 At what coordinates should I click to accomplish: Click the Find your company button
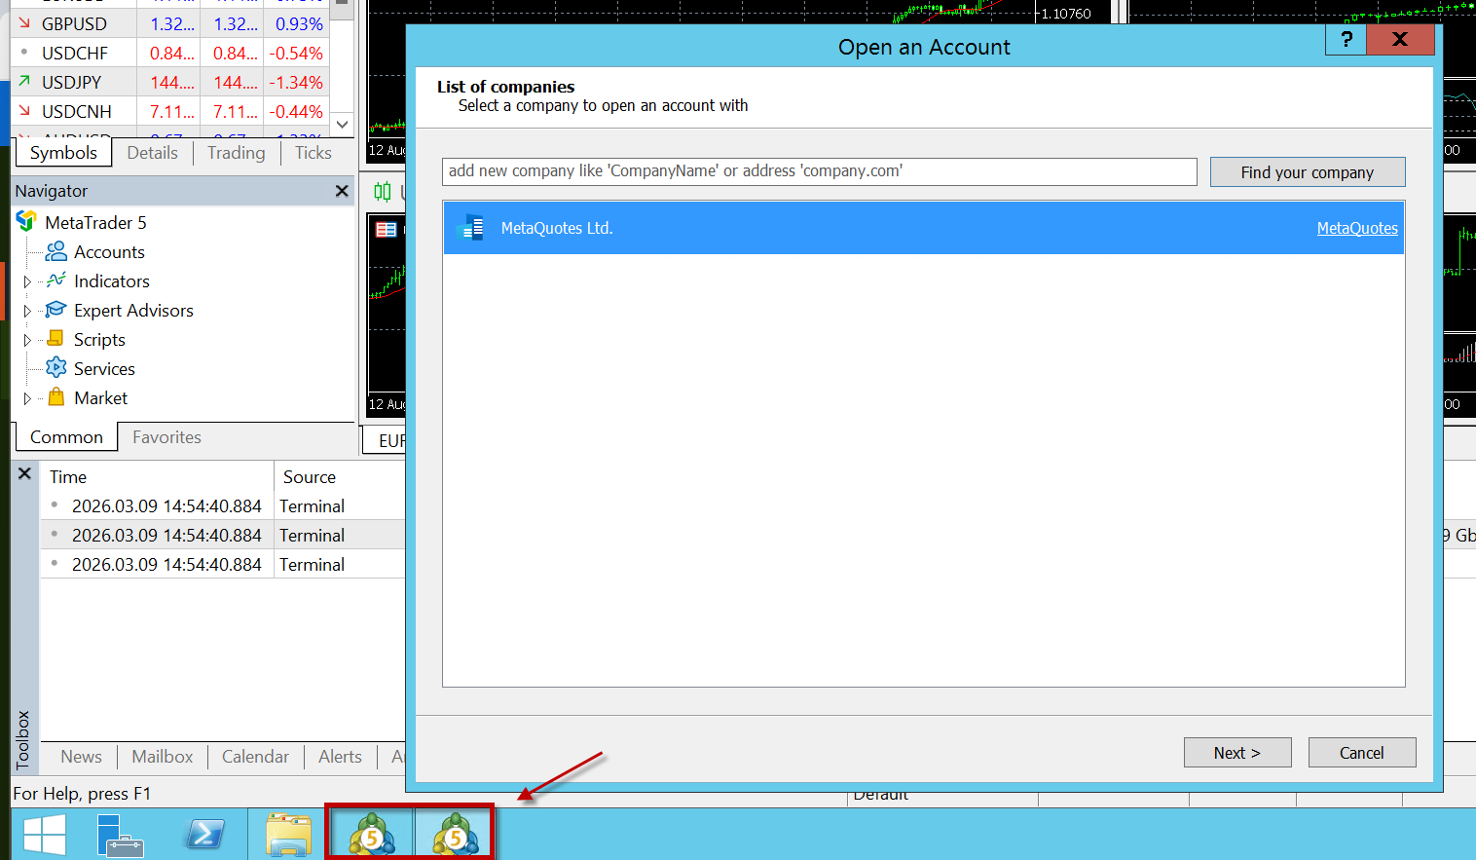click(1307, 172)
